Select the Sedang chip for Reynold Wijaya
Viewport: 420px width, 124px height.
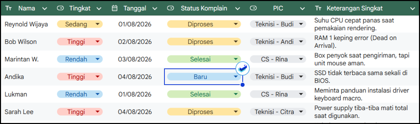(x=80, y=24)
